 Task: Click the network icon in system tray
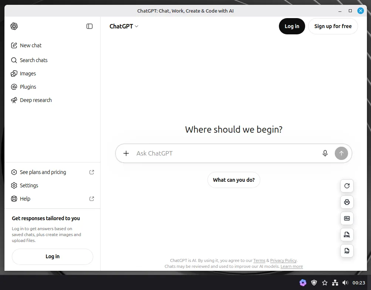335,283
